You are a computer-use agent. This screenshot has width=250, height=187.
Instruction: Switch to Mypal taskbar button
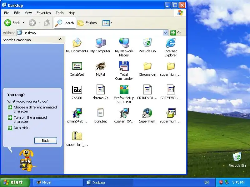tap(58, 182)
